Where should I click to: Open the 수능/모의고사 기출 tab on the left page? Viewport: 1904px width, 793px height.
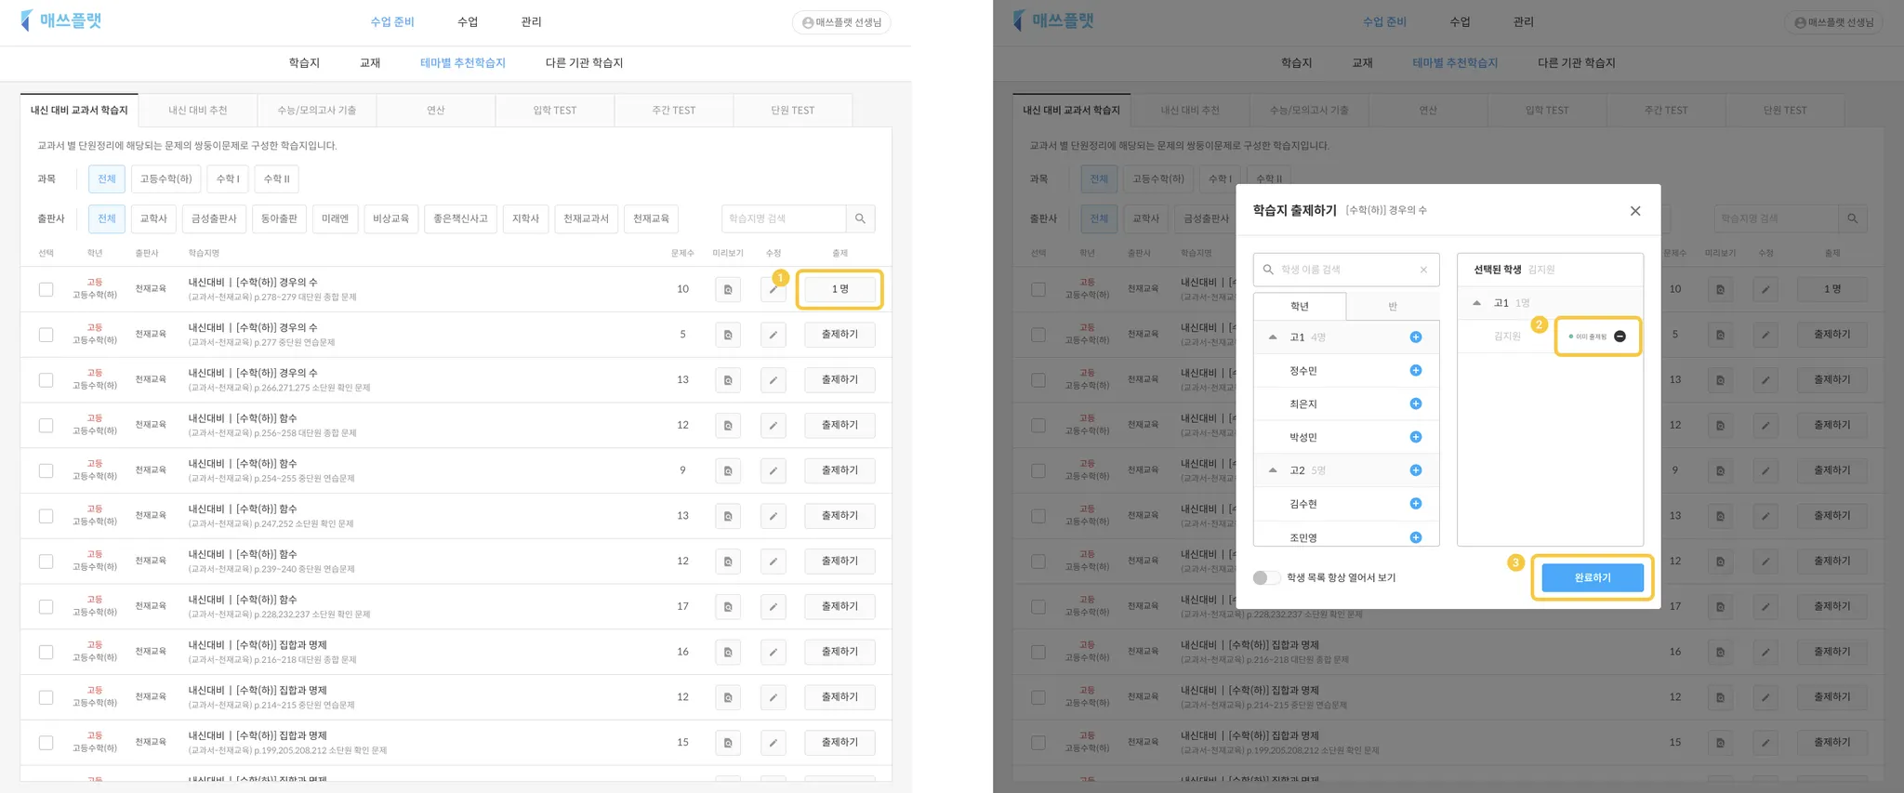317,110
